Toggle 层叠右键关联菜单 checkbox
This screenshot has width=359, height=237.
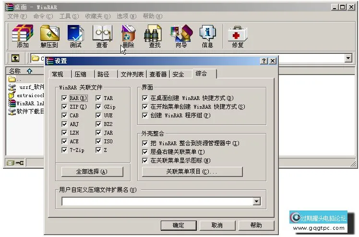point(145,152)
